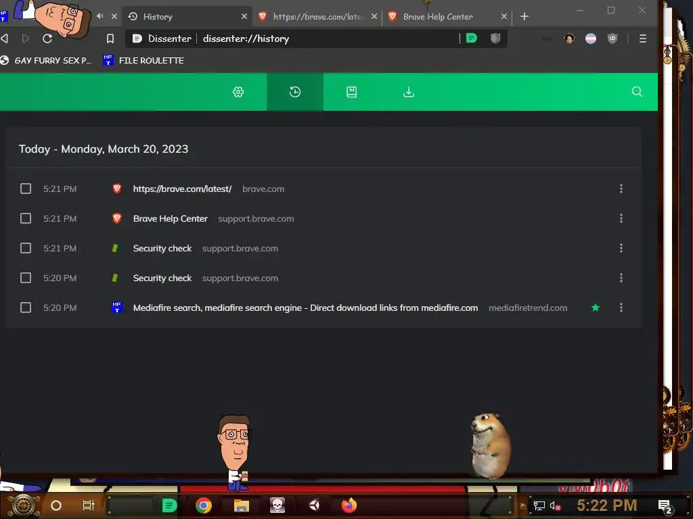Bookmark this page using the bookmark icon

pyautogui.click(x=110, y=39)
